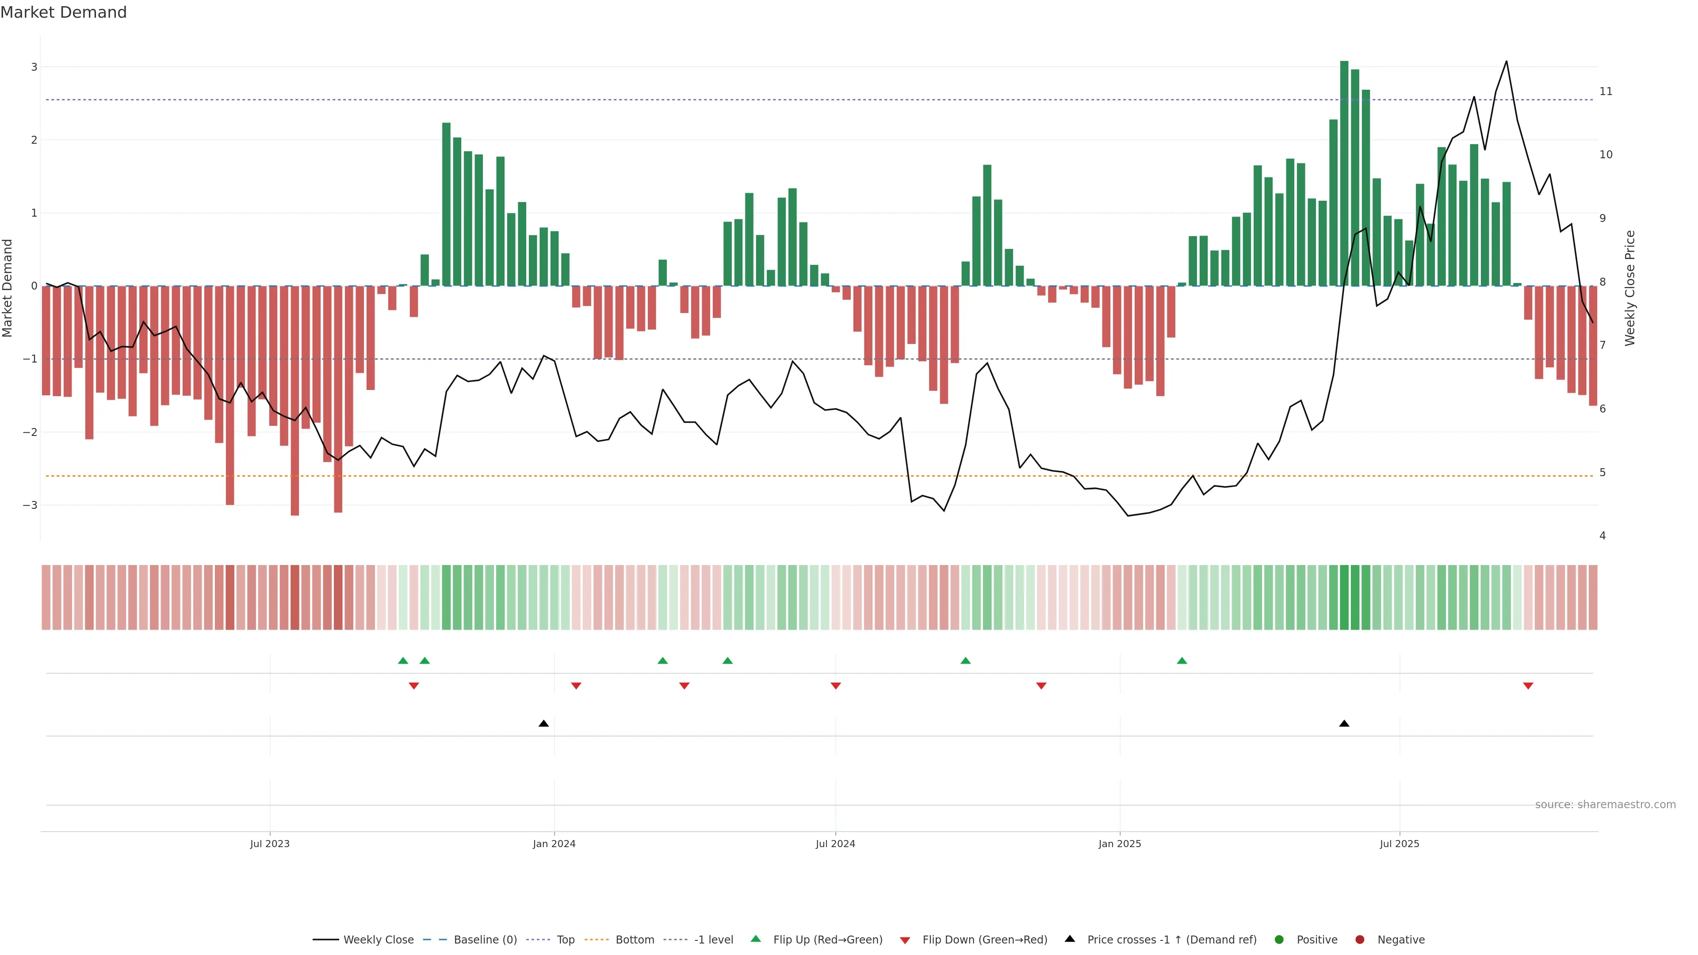Click the darkest green cell in heatmap strip

1344,597
